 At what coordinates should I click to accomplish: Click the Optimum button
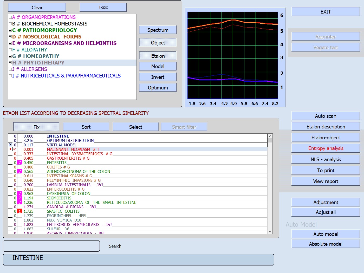pos(158,88)
